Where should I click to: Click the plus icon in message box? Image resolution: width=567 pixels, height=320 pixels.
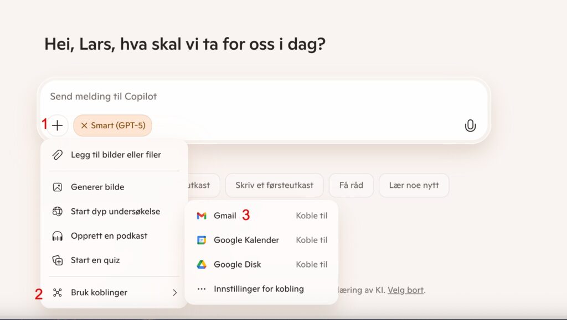coord(58,125)
